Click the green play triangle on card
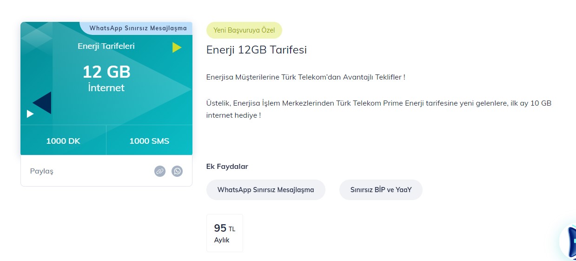 click(x=177, y=47)
